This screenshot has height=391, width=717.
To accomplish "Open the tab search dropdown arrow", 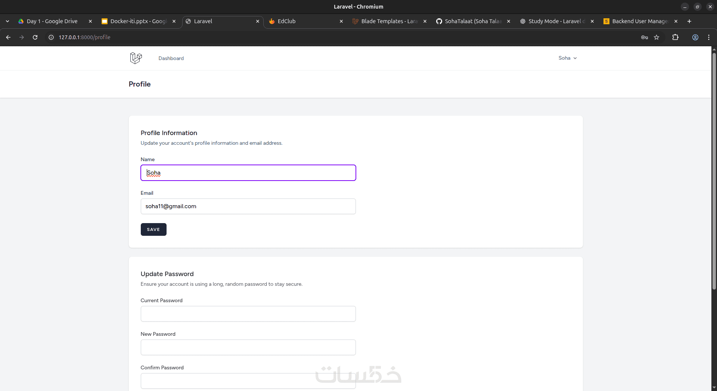I will 7,21.
